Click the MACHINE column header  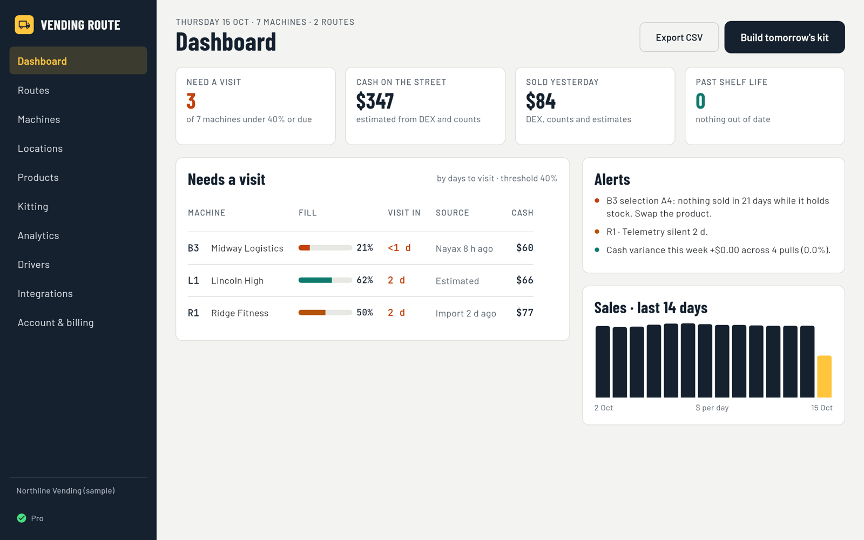207,213
